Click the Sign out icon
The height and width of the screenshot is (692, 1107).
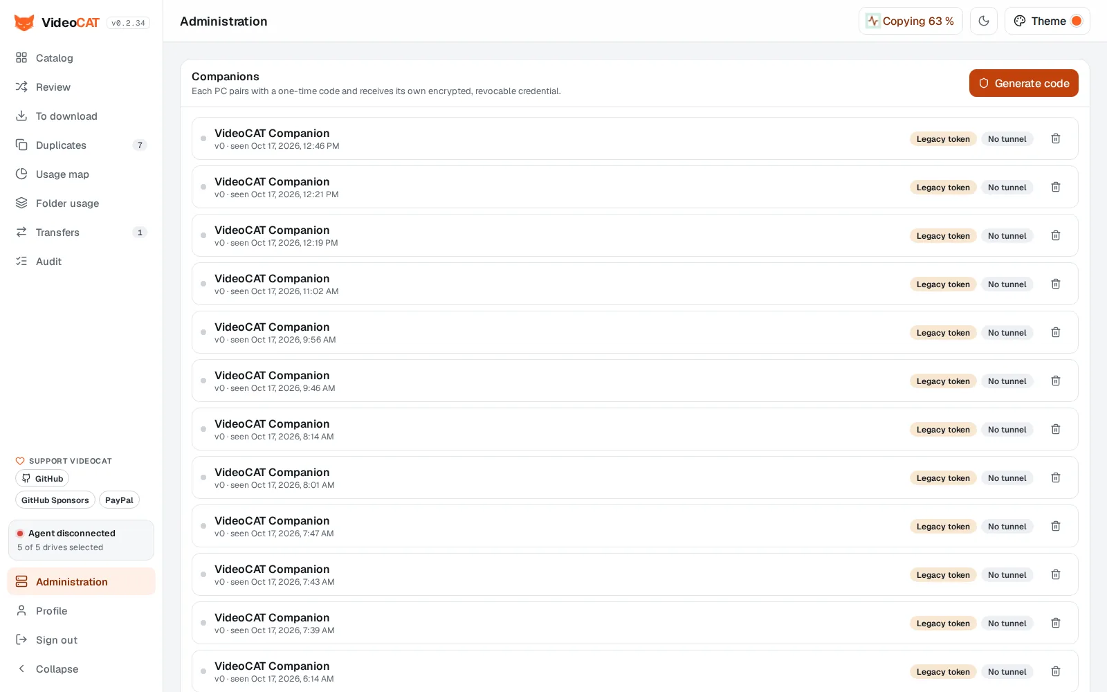21,640
